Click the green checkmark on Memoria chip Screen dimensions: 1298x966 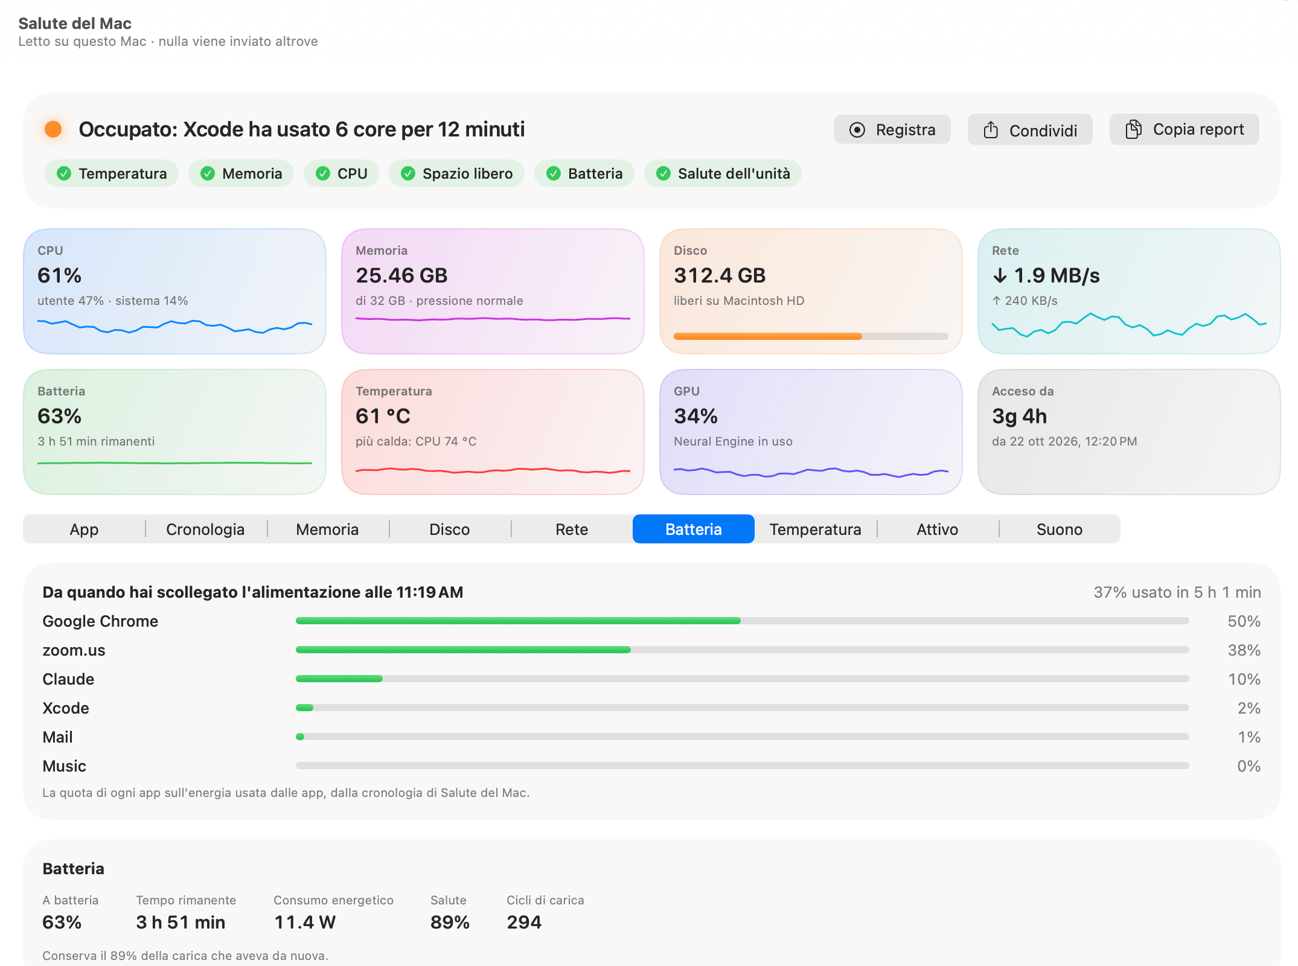(208, 174)
